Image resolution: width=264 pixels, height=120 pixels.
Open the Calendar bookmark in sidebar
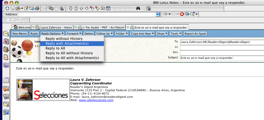click(x=6, y=41)
